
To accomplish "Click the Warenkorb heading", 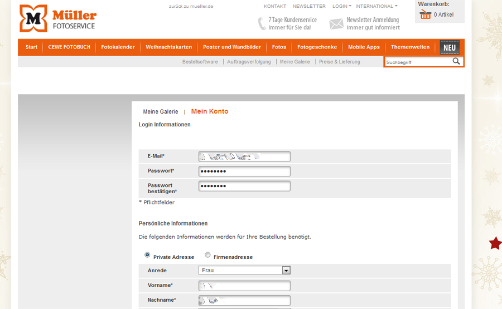I will [433, 4].
